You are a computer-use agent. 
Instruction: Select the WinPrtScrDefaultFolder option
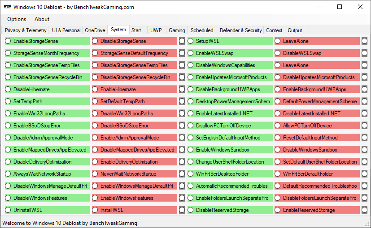[317, 174]
